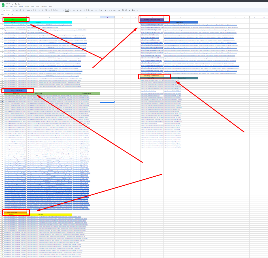Viewport: 268px width, 258px height.
Task: Open the Format menu
Action: coord(27,7)
